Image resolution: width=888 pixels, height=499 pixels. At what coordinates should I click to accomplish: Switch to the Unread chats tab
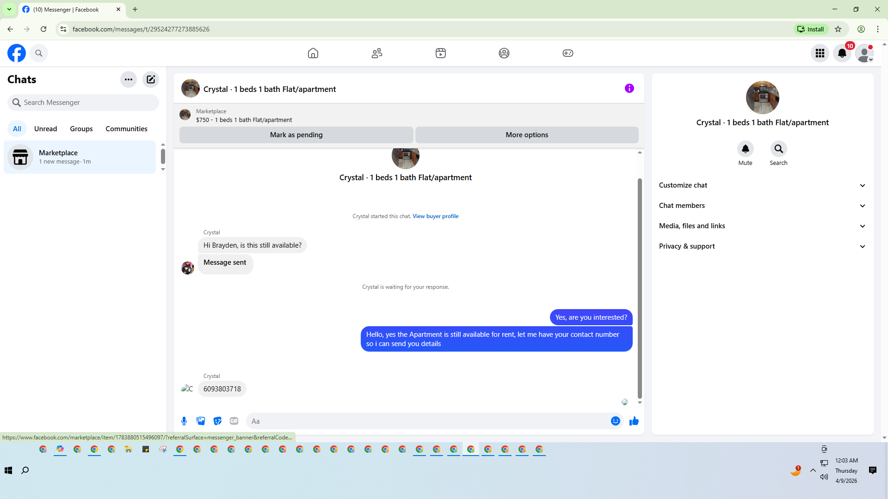click(45, 129)
